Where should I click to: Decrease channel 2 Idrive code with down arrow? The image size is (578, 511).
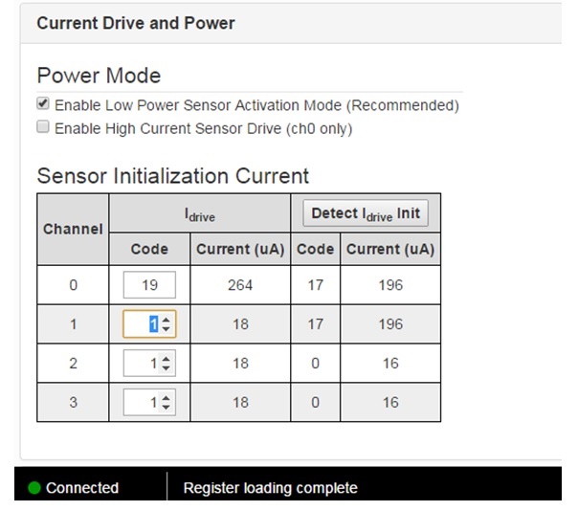[167, 368]
